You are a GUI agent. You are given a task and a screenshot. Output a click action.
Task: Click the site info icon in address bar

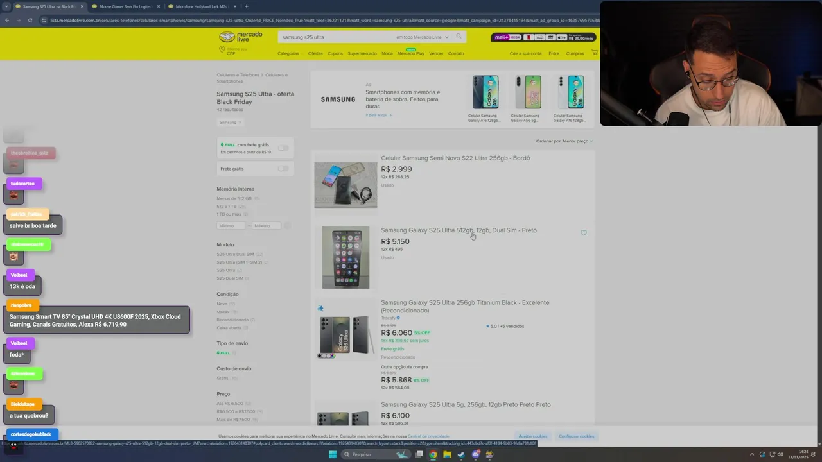coord(44,20)
